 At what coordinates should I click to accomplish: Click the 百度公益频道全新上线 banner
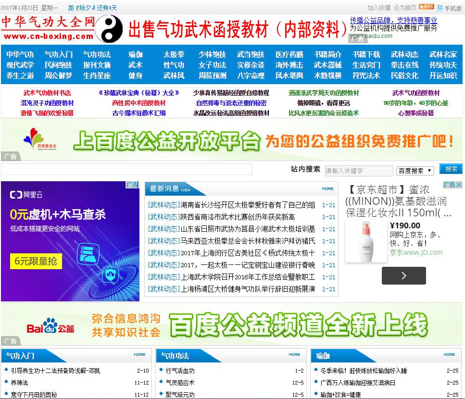pyautogui.click(x=232, y=324)
